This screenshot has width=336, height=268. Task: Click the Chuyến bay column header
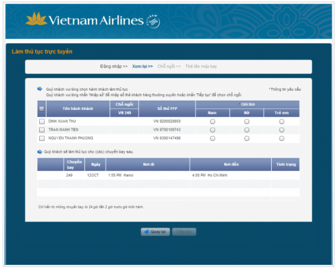pyautogui.click(x=74, y=165)
